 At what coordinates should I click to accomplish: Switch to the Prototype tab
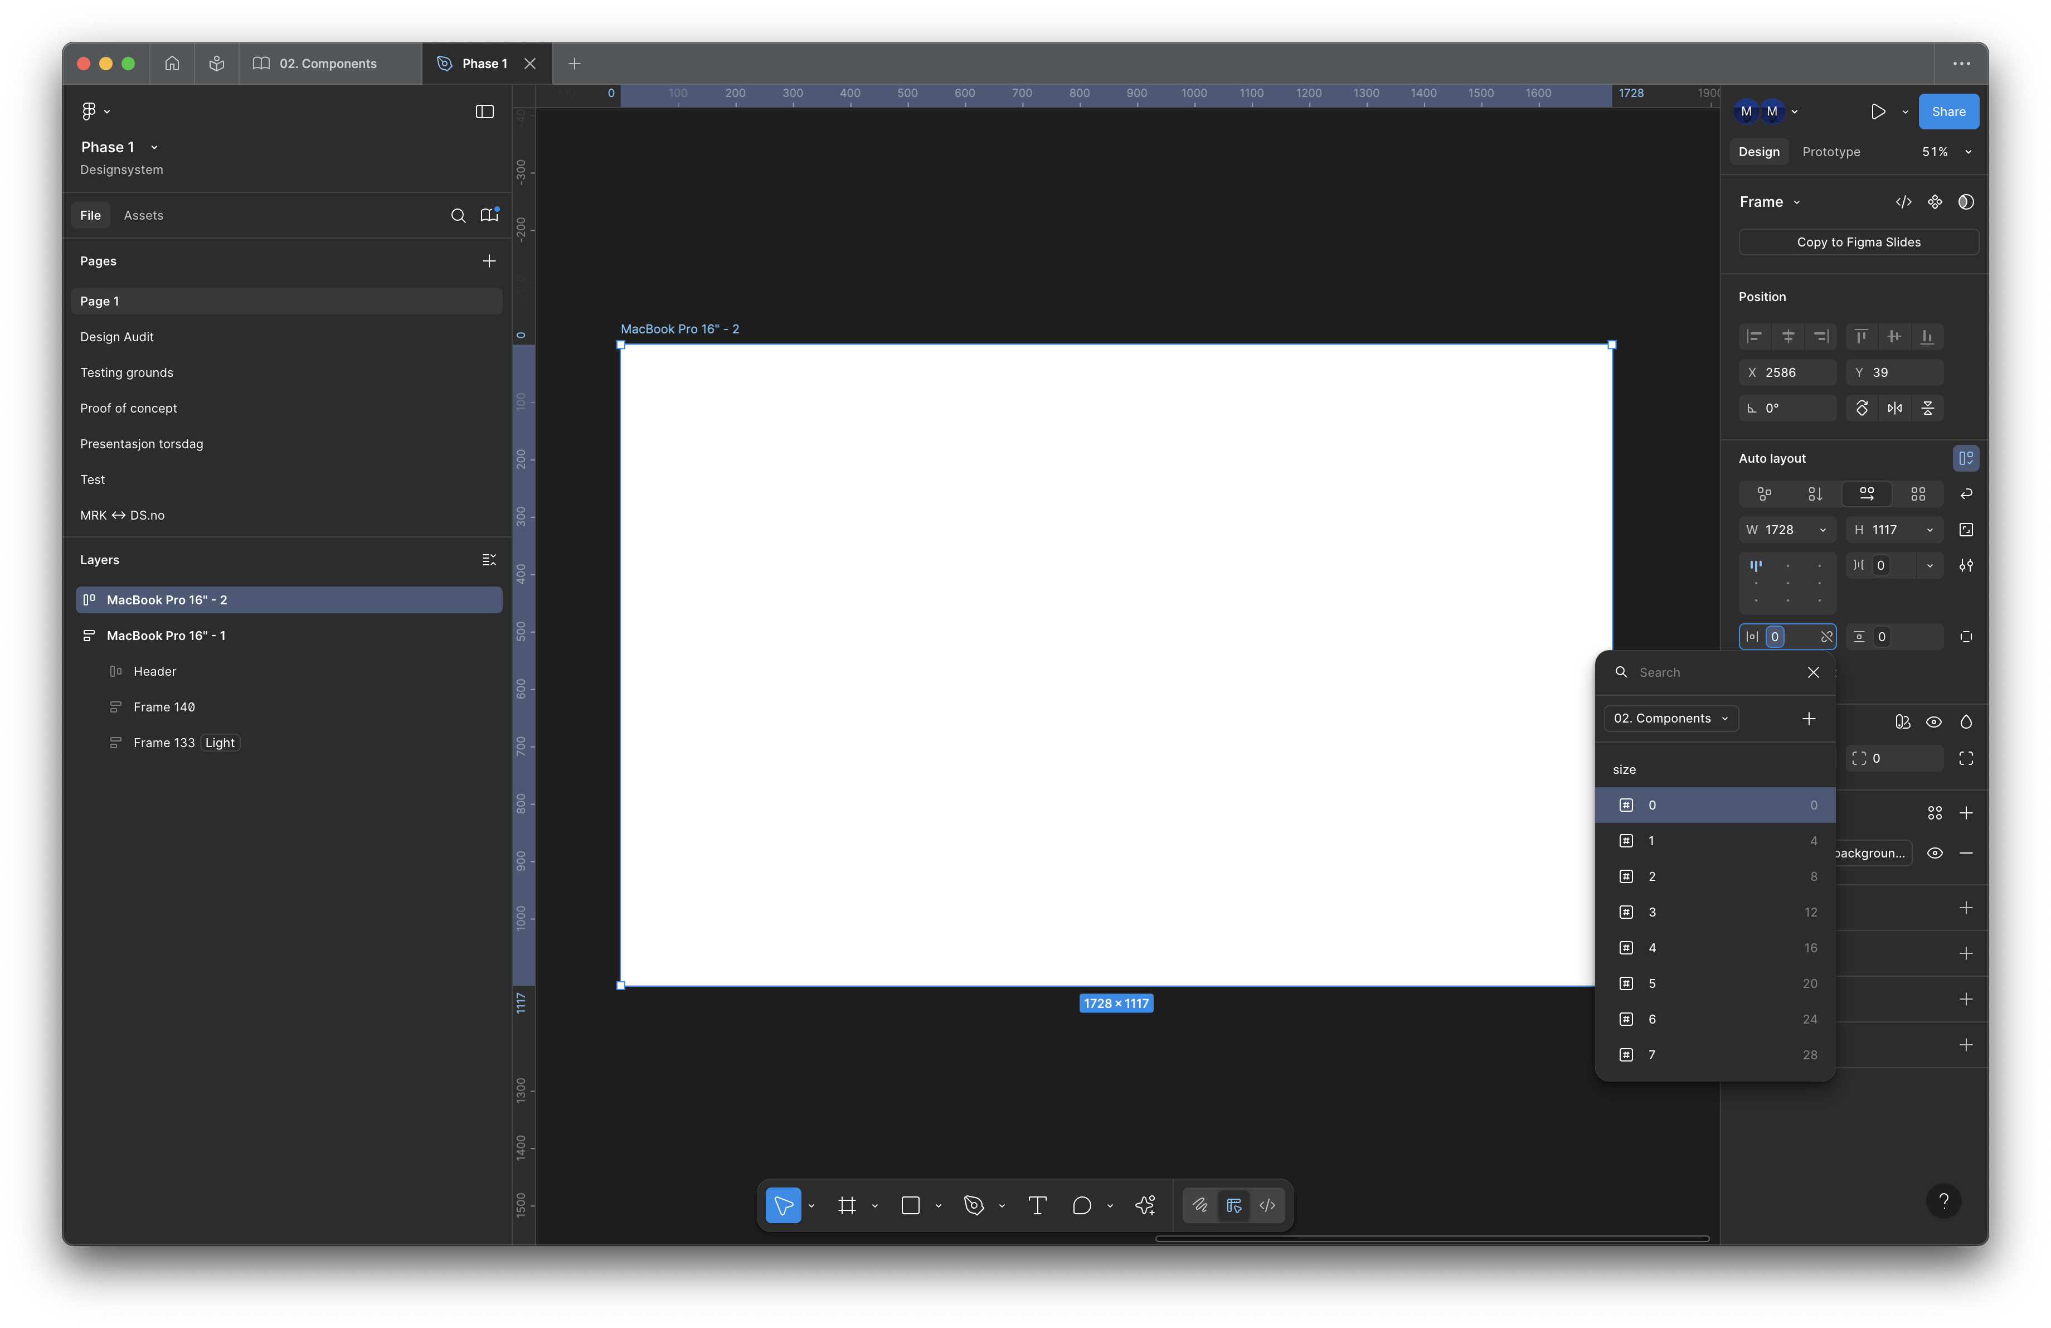pos(1830,152)
